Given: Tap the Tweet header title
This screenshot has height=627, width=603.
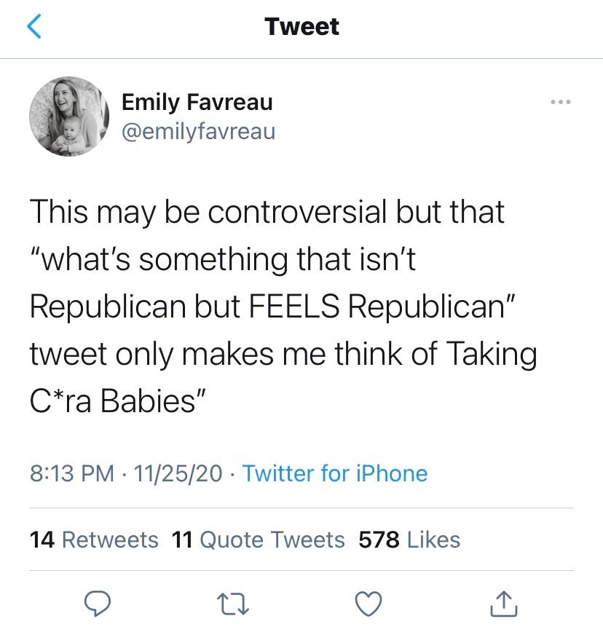Looking at the screenshot, I should [x=301, y=27].
